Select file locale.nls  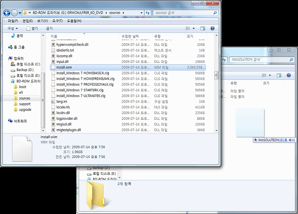tap(128, 107)
